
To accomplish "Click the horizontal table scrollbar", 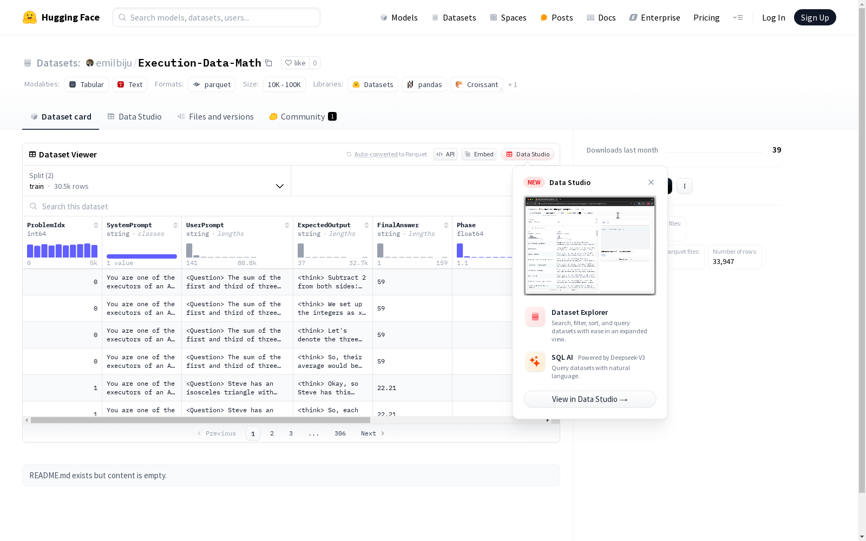I will coord(200,420).
